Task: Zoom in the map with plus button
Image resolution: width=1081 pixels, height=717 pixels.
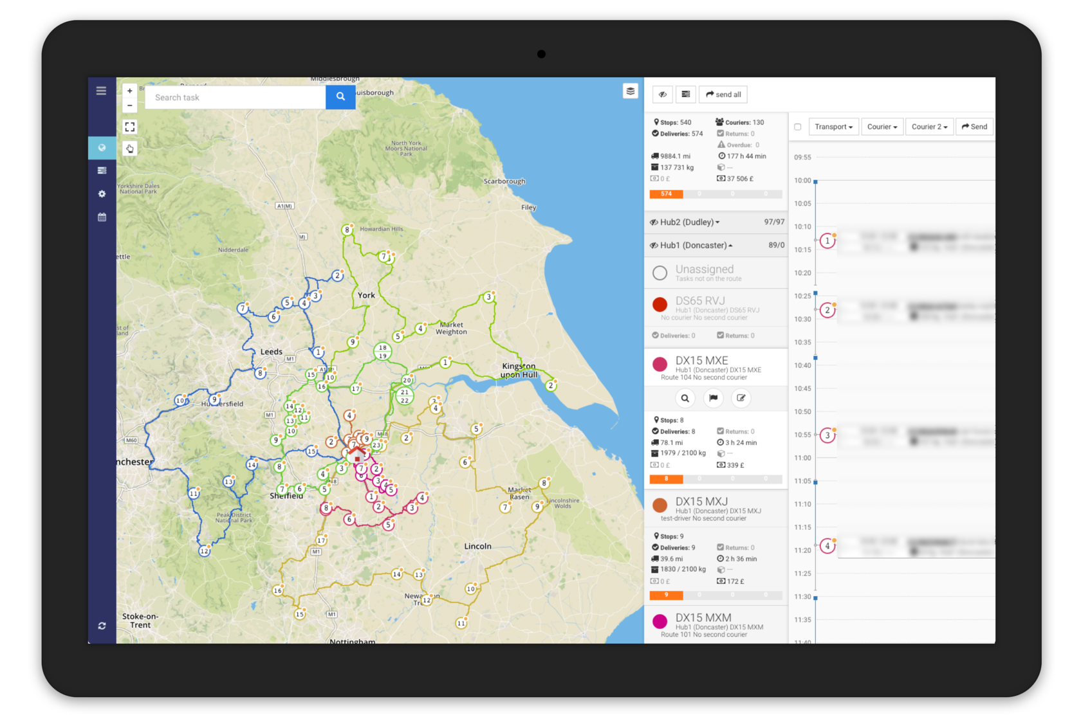Action: point(129,91)
